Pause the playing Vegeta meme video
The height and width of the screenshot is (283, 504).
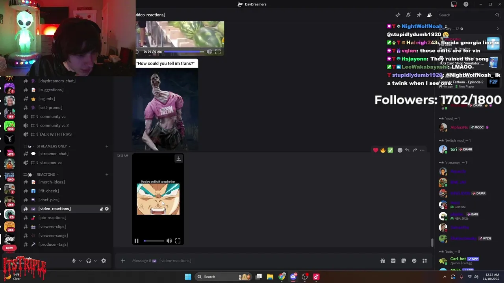(x=136, y=241)
